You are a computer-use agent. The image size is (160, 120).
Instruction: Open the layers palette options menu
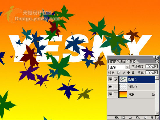point(157,61)
